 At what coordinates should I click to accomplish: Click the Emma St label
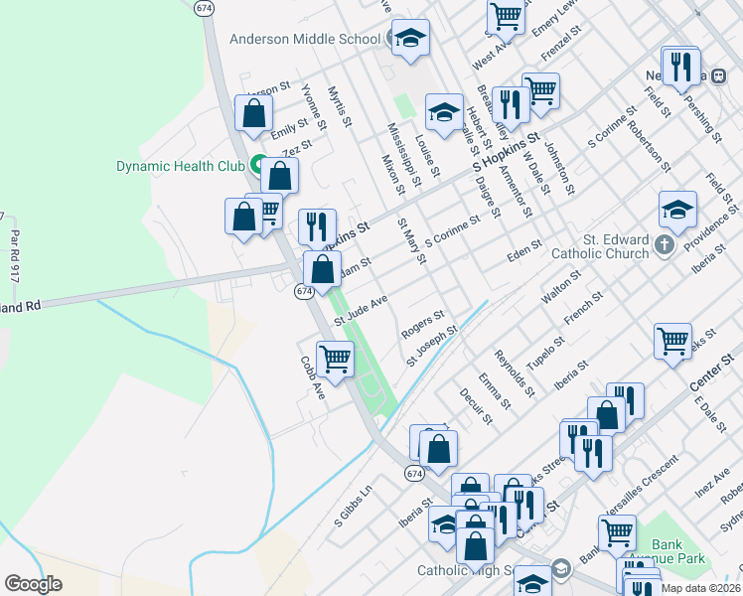tap(495, 390)
